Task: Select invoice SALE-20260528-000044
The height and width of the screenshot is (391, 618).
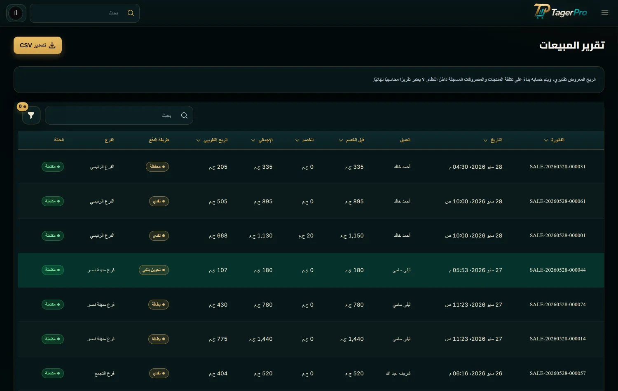Action: pos(557,270)
